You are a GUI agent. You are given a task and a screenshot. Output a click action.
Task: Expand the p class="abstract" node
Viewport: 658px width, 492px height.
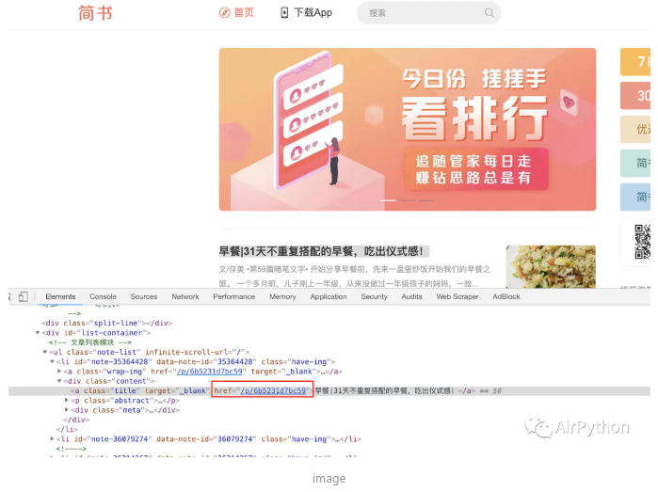click(x=66, y=400)
